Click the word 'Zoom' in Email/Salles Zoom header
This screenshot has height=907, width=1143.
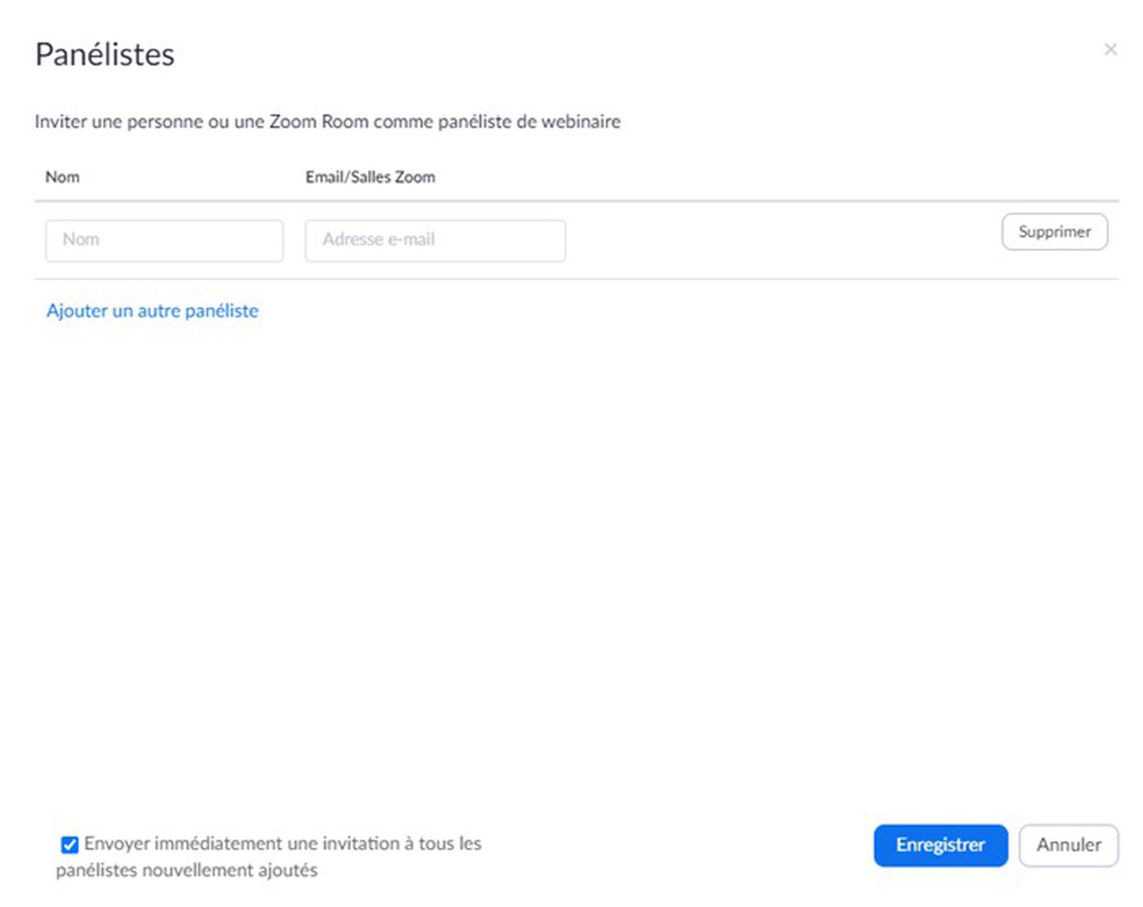pos(415,177)
